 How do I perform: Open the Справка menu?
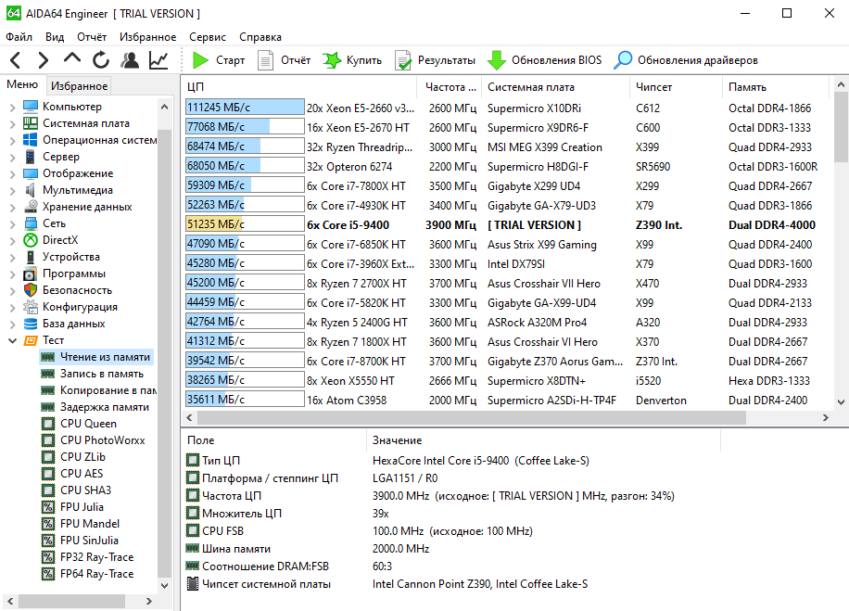click(260, 37)
